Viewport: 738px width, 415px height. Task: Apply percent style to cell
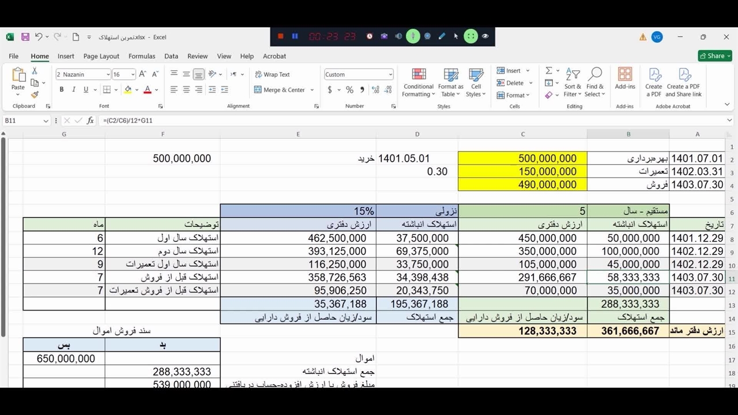(349, 90)
